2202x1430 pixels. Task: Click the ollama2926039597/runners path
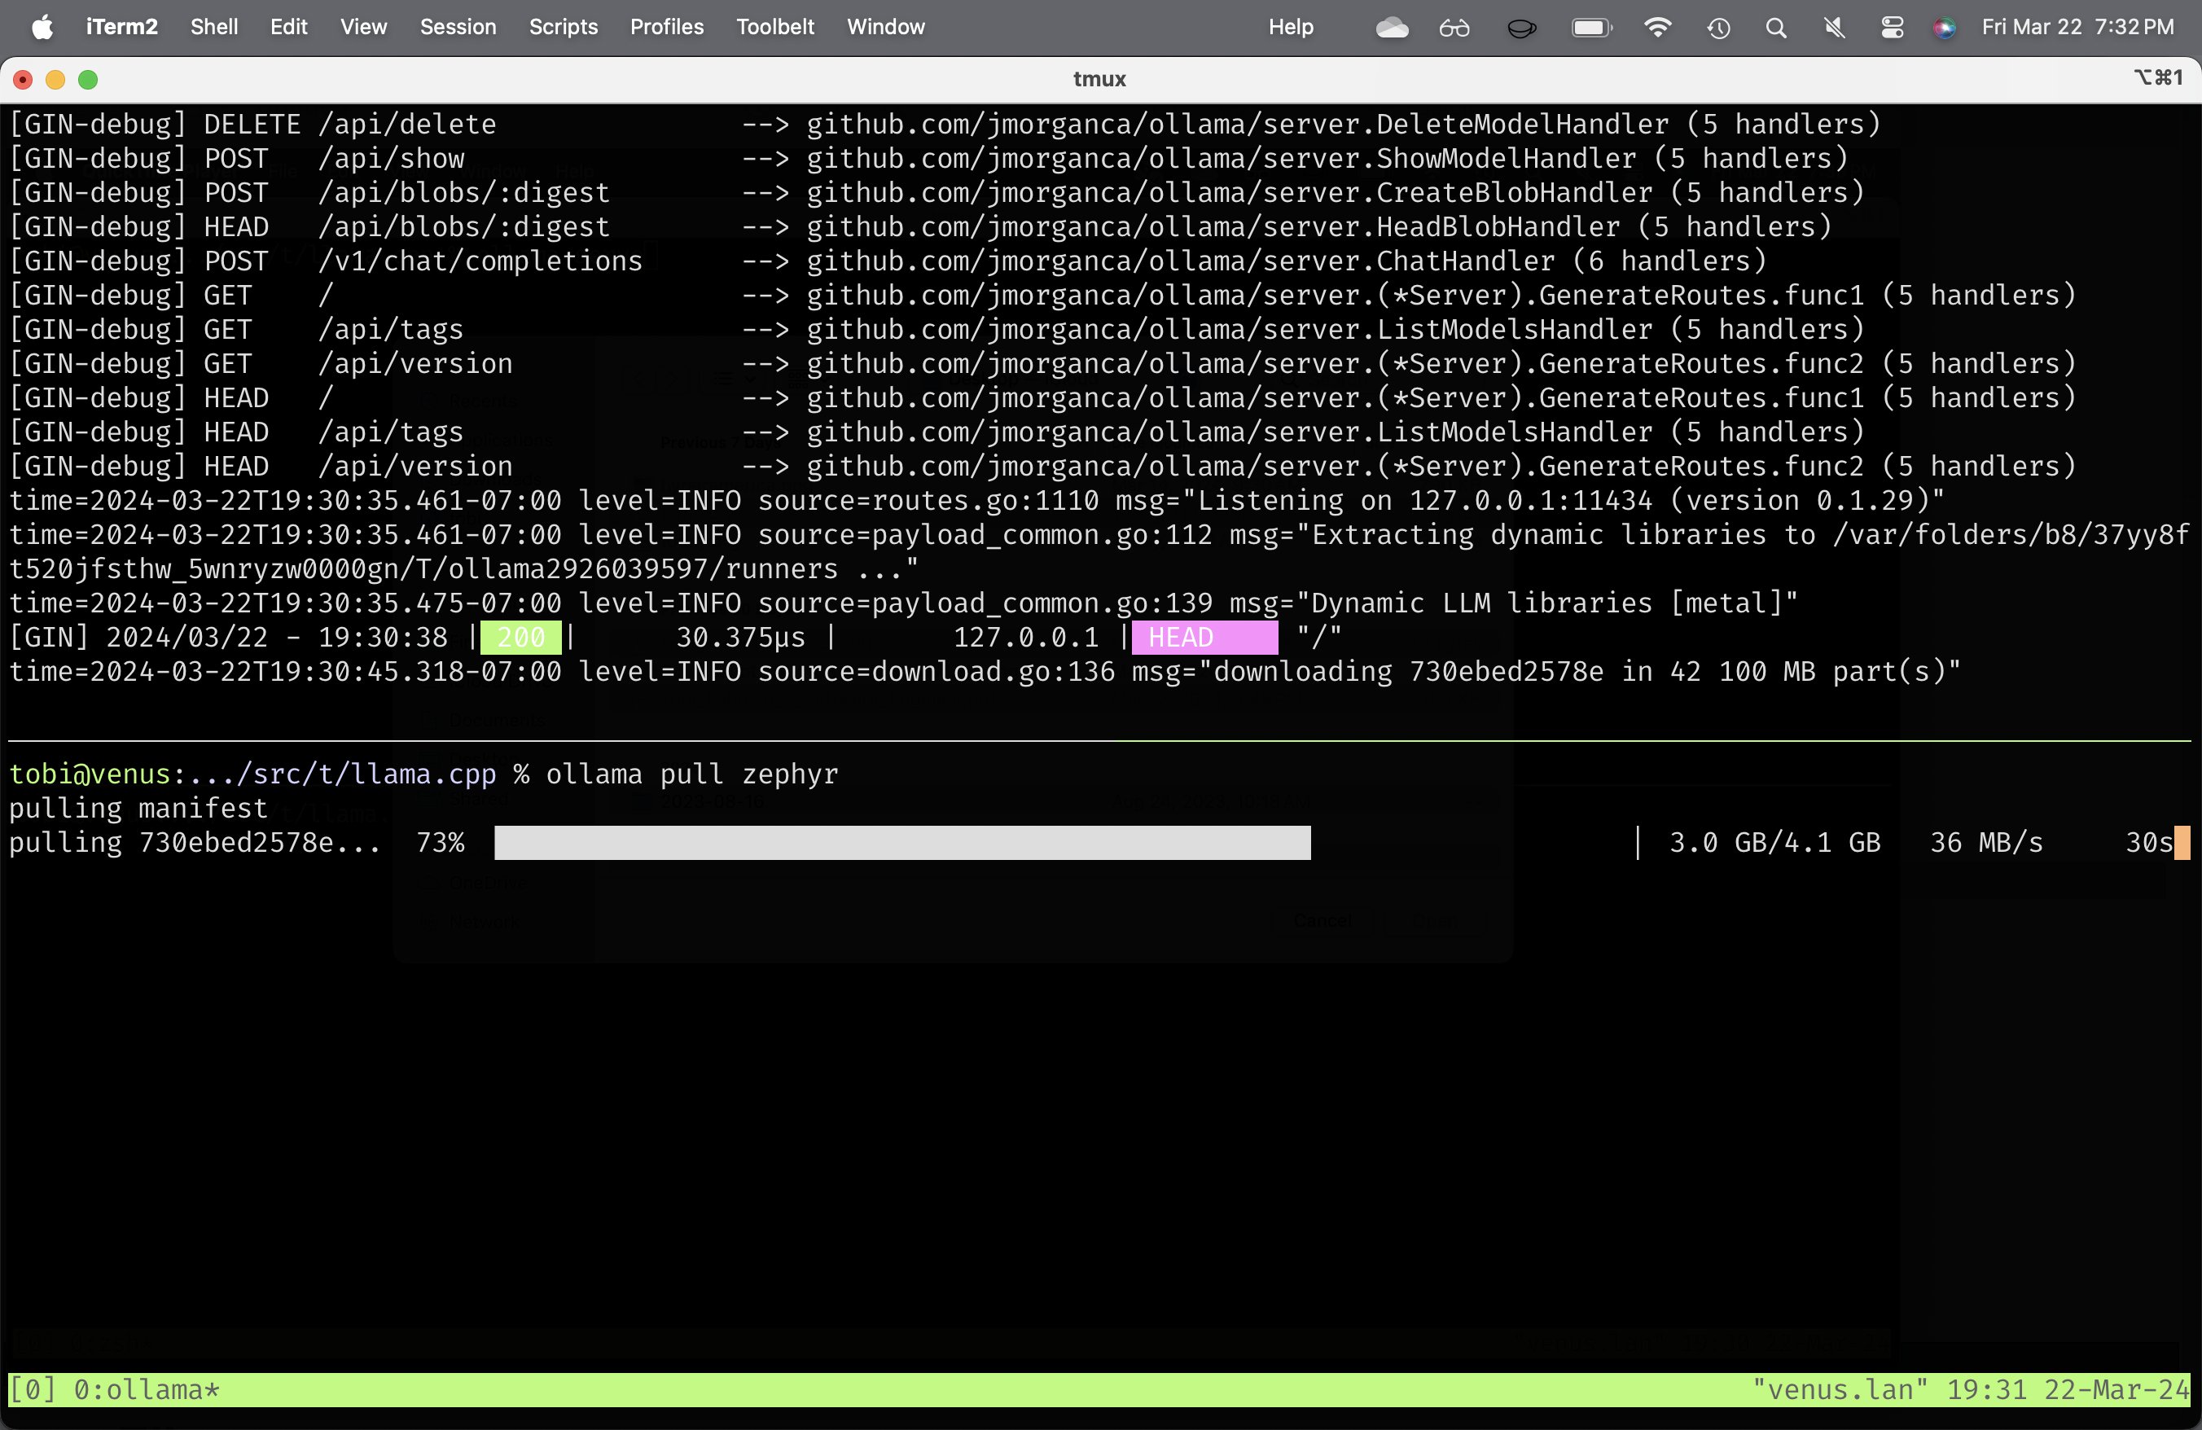pos(643,569)
